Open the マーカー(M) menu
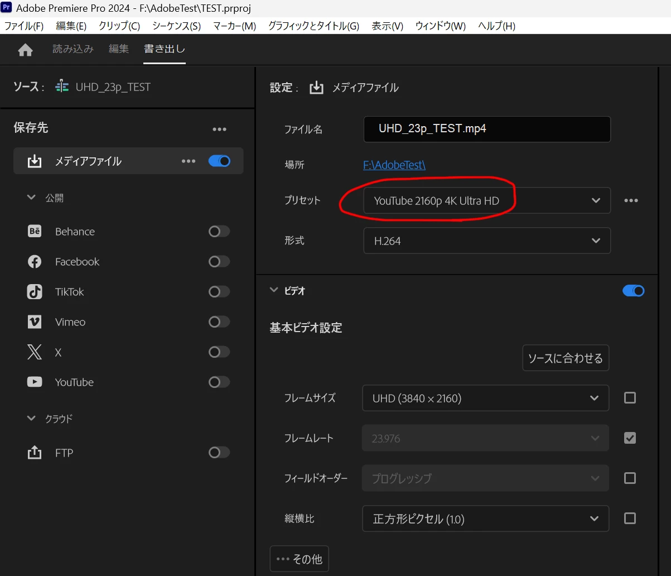 (x=234, y=26)
